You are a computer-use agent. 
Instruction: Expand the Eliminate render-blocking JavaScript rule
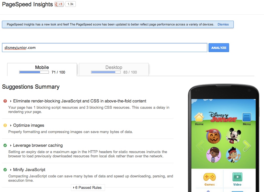[80, 101]
